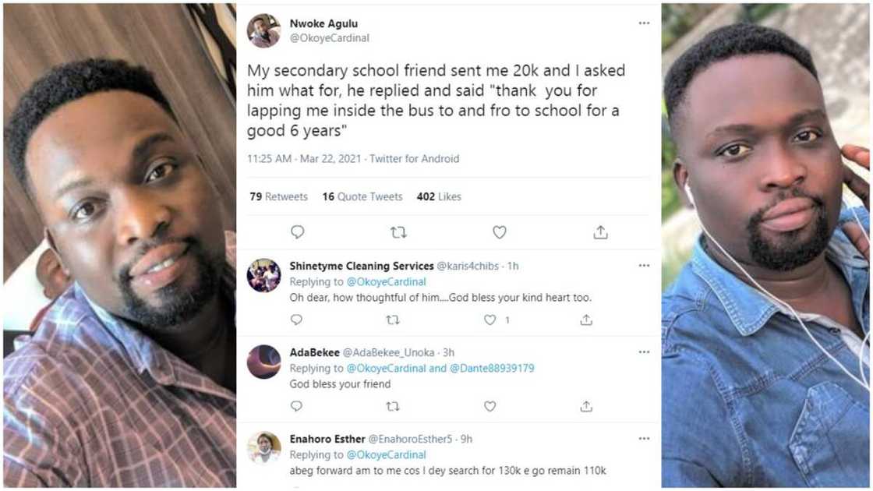Share Shinetyme Cleaning Services reply

pos(586,320)
